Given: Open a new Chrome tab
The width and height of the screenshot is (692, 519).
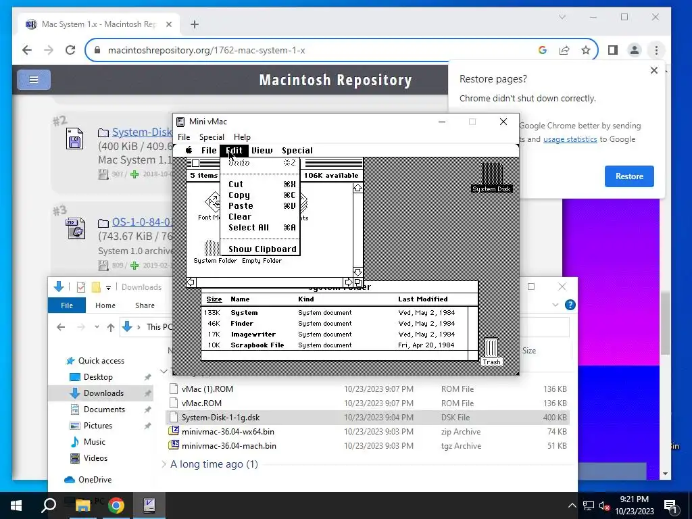Looking at the screenshot, I should (x=195, y=24).
